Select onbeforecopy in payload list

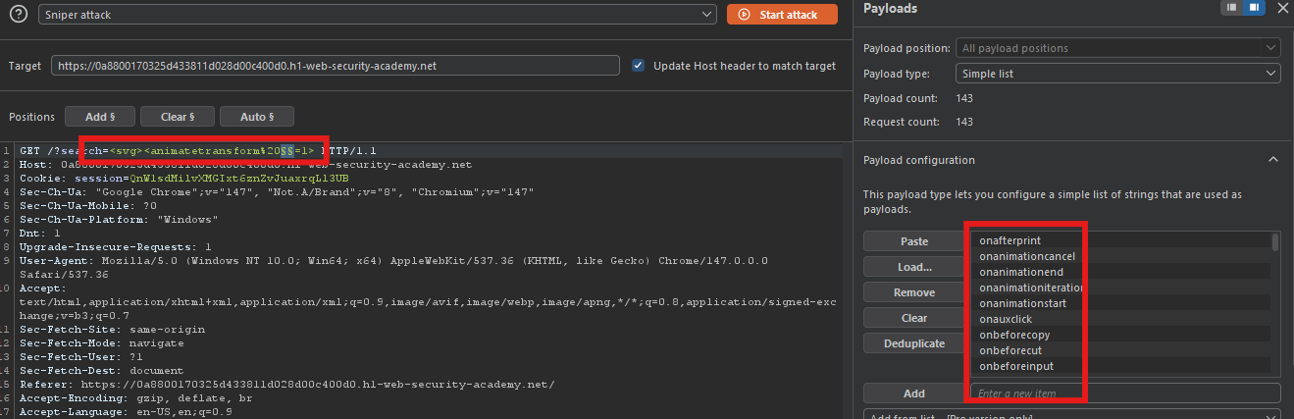(x=1120, y=335)
